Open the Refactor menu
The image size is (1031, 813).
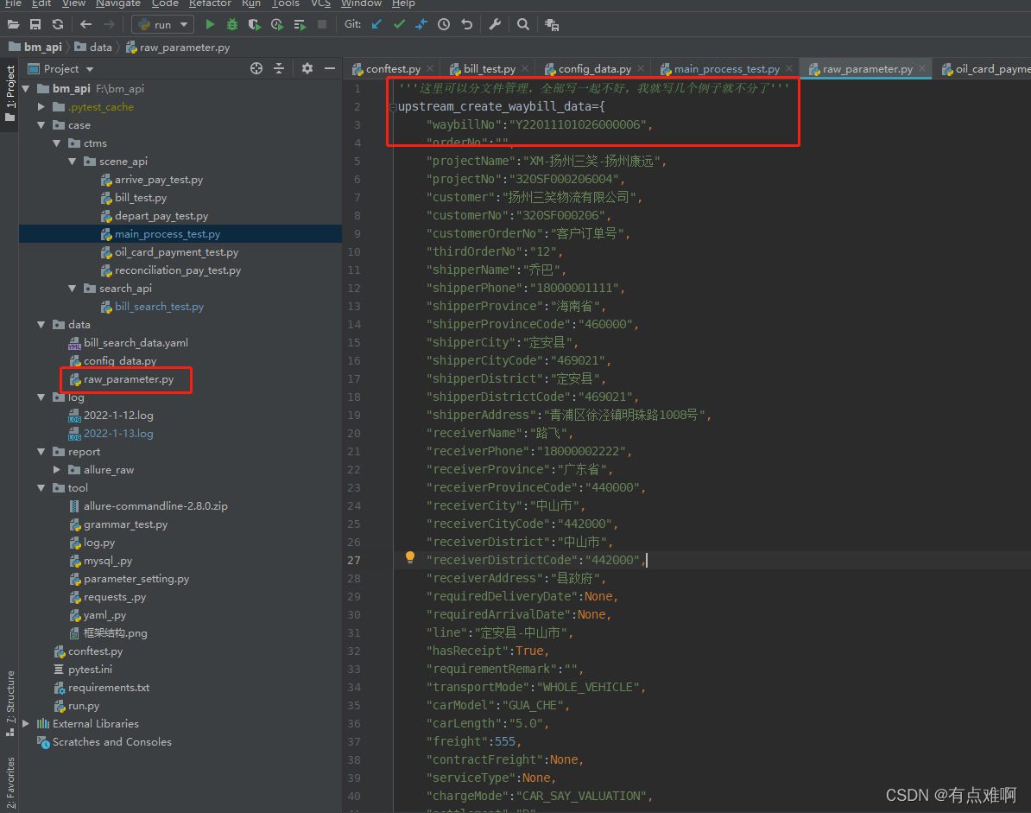[x=210, y=3]
